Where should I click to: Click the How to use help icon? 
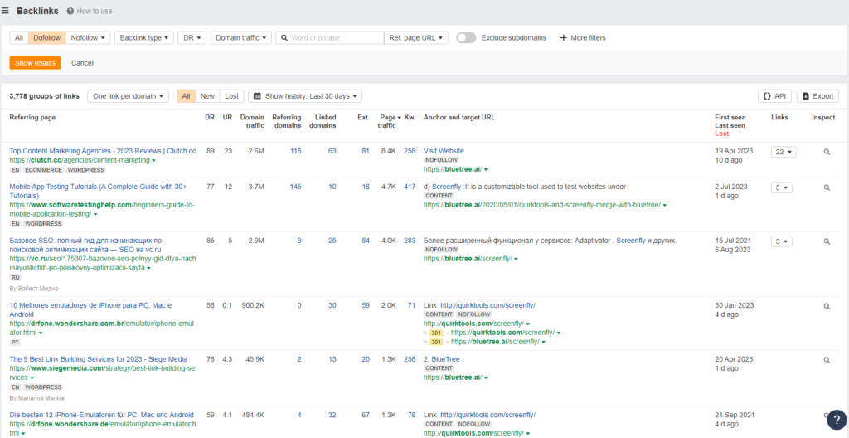pos(70,11)
